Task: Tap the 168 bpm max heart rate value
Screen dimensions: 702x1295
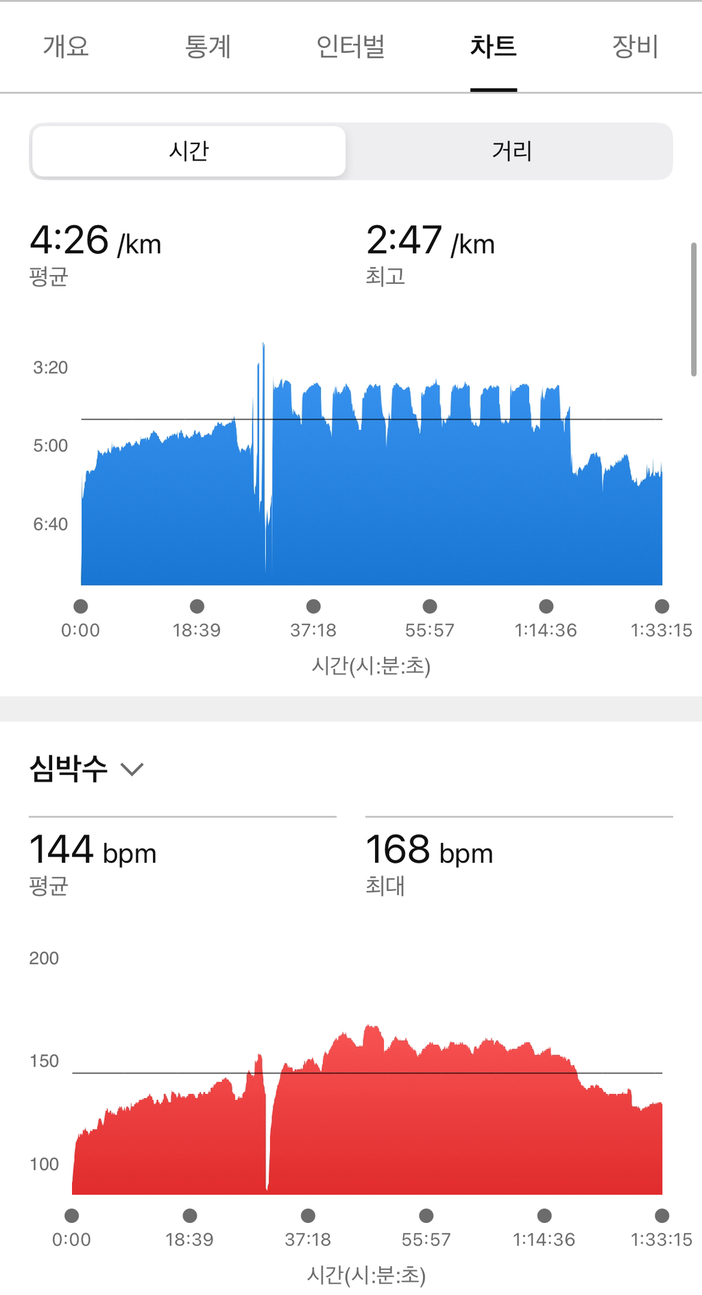Action: click(x=429, y=851)
